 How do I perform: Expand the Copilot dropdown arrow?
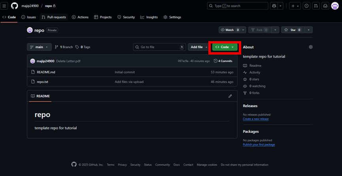coord(280,6)
